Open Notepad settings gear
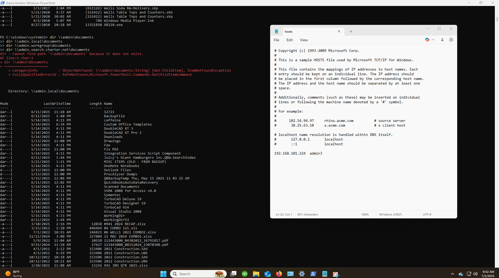This screenshot has height=278, width=499. point(451,40)
